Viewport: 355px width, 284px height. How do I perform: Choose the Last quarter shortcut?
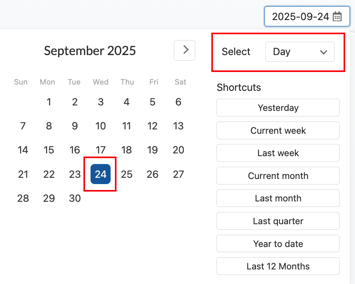tap(278, 221)
